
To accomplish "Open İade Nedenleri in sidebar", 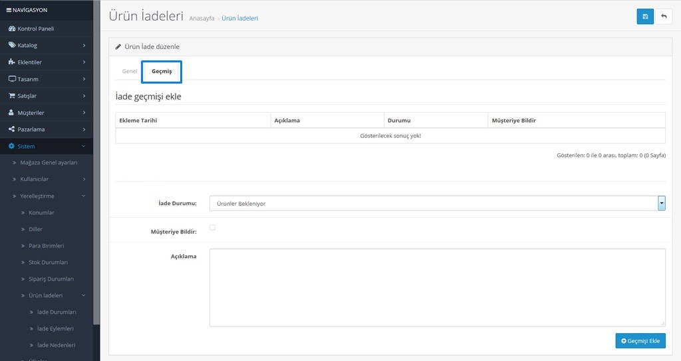I will pos(56,345).
